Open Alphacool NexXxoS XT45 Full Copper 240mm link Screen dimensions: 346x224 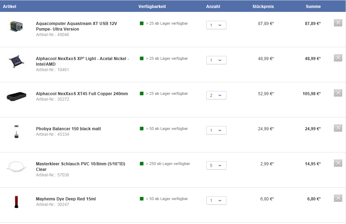tap(82, 93)
